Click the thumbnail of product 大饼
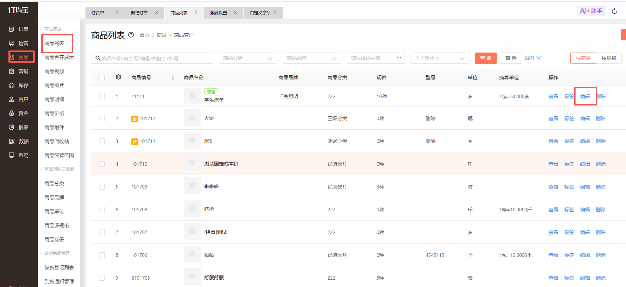626x287 pixels. tap(192, 117)
